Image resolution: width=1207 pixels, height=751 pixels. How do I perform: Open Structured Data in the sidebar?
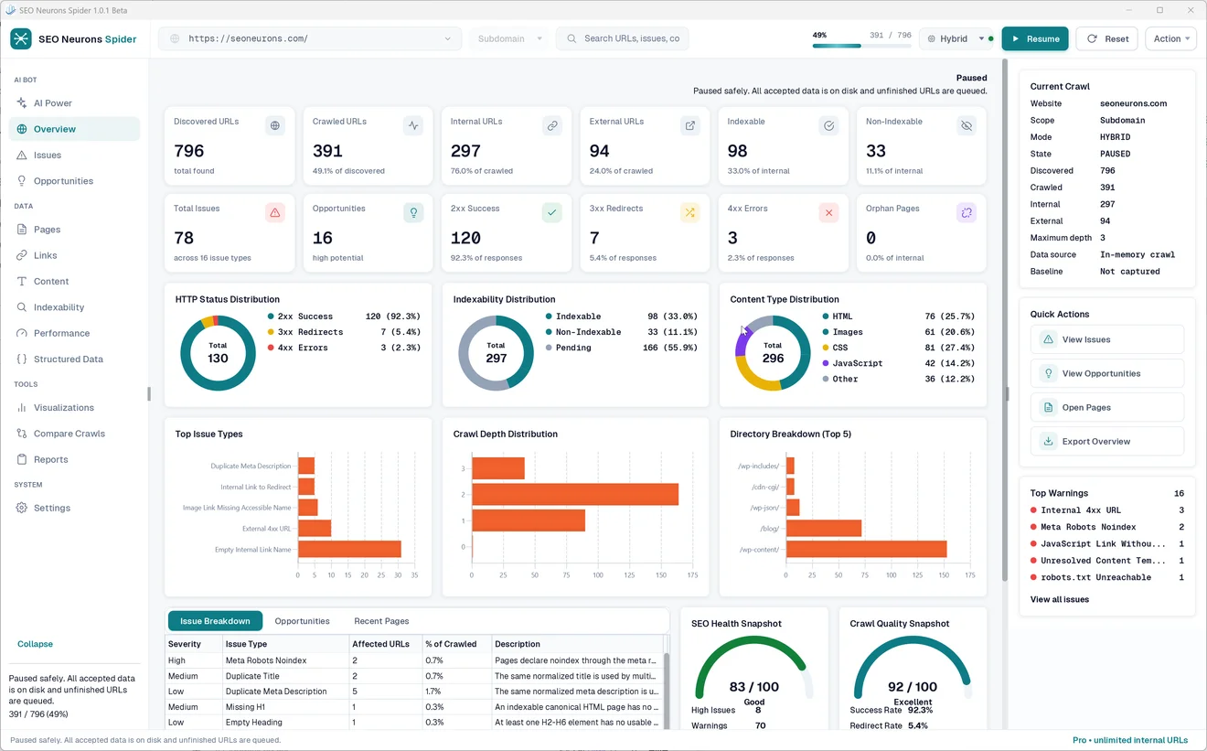(x=74, y=359)
